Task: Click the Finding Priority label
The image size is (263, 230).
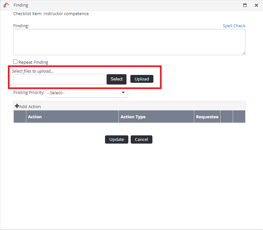Action: coord(29,93)
